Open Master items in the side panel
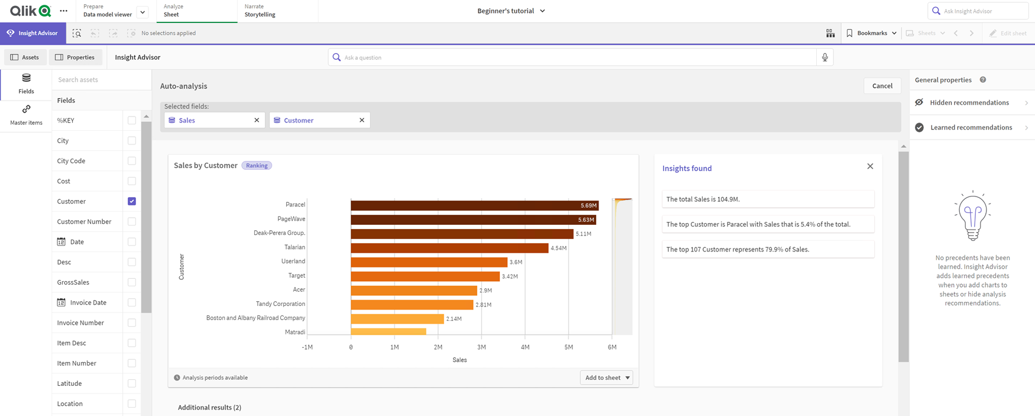The height and width of the screenshot is (416, 1035). (26, 115)
